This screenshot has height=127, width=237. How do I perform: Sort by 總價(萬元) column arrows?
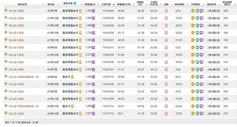pyautogui.click(x=98, y=4)
